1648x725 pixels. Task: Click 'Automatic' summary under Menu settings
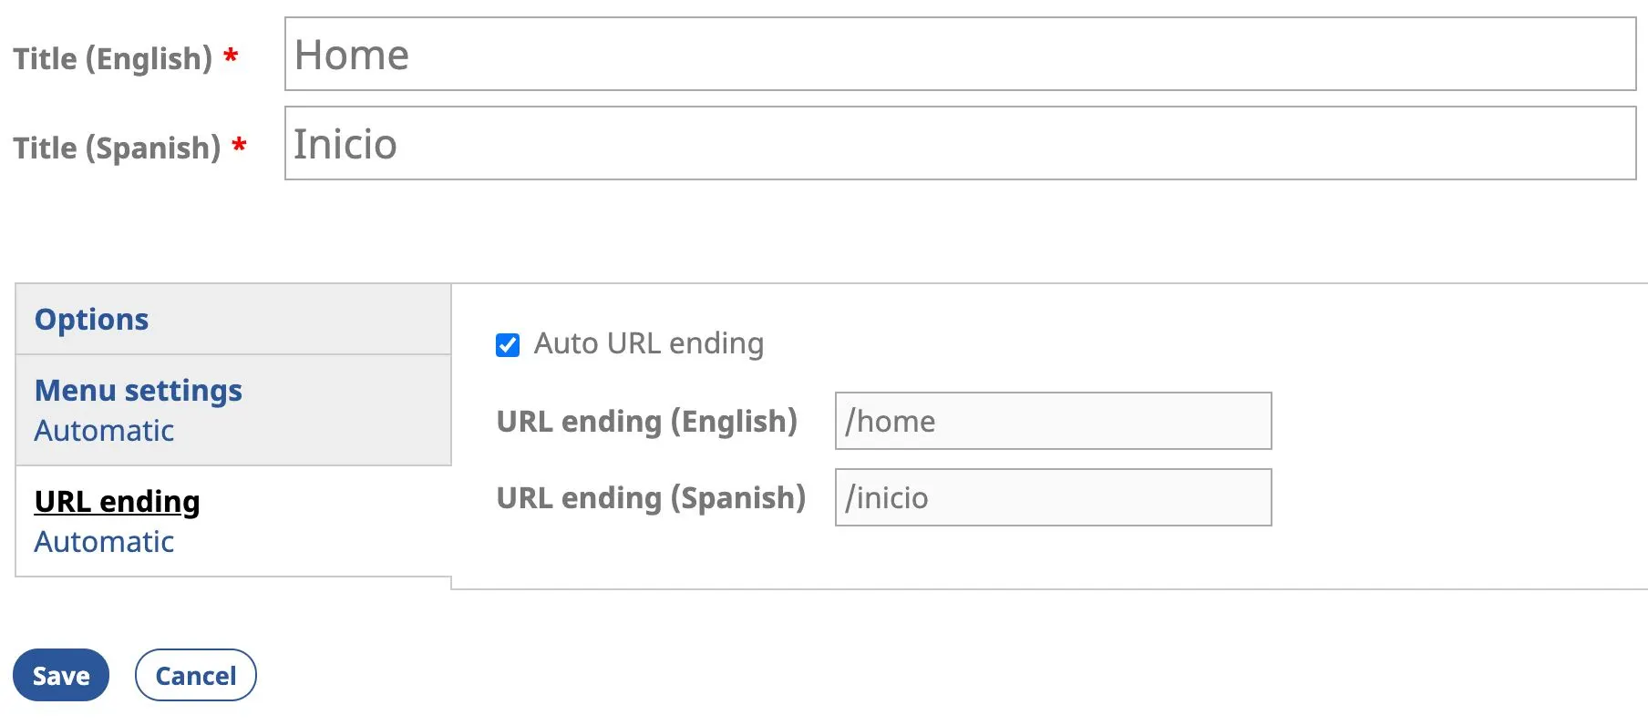point(104,431)
